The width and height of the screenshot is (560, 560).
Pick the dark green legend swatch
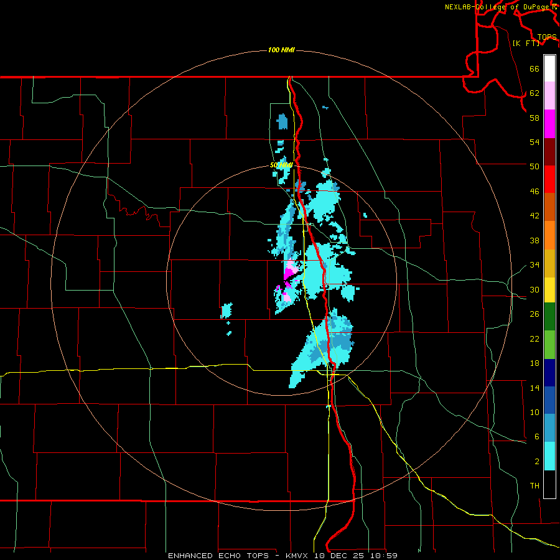click(549, 317)
